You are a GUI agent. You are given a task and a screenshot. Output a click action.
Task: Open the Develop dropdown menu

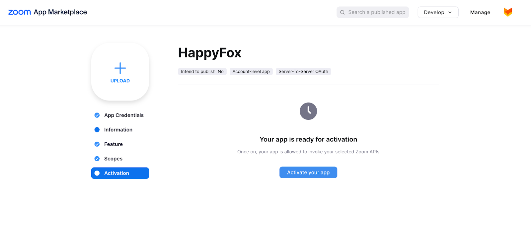pyautogui.click(x=438, y=12)
